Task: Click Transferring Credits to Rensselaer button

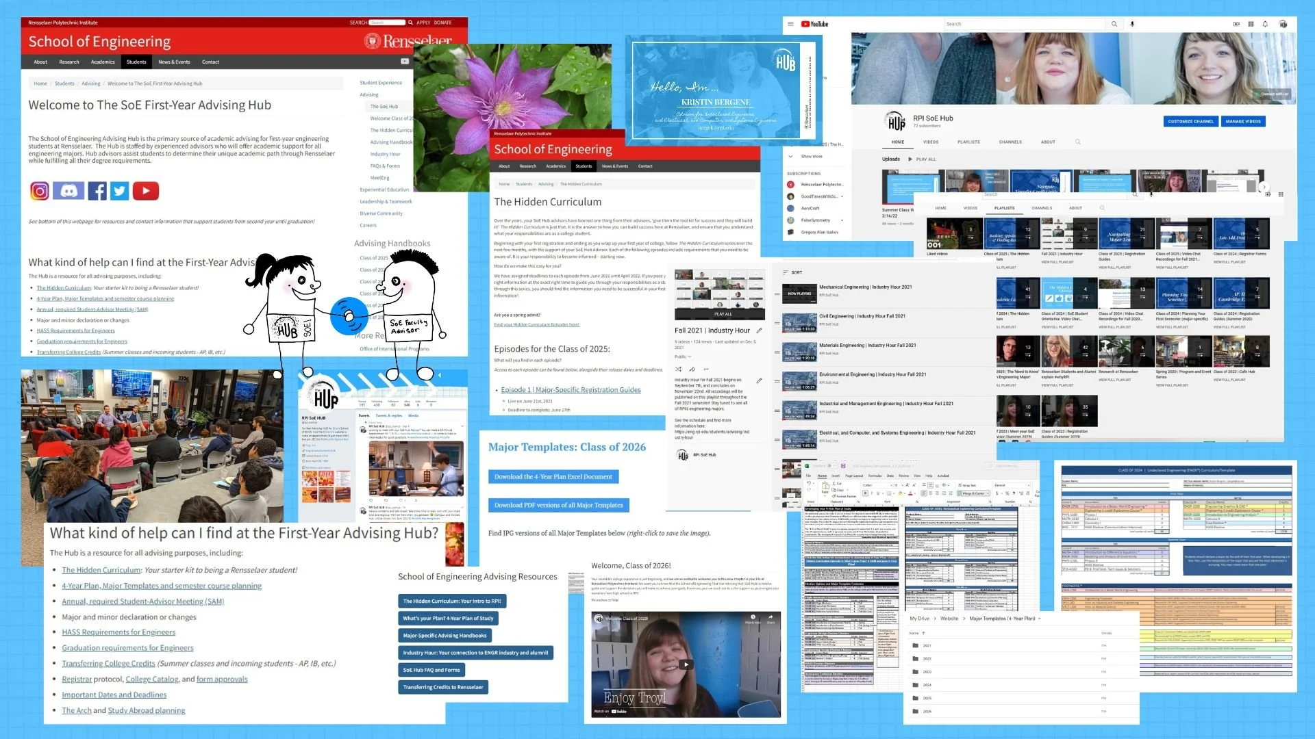Action: (443, 687)
